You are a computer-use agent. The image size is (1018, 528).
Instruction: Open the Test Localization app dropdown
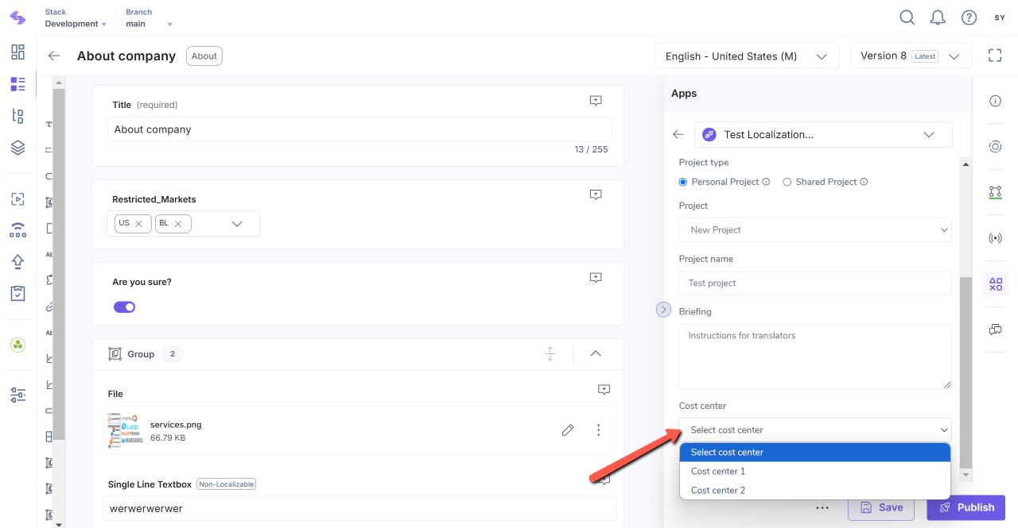tap(823, 134)
